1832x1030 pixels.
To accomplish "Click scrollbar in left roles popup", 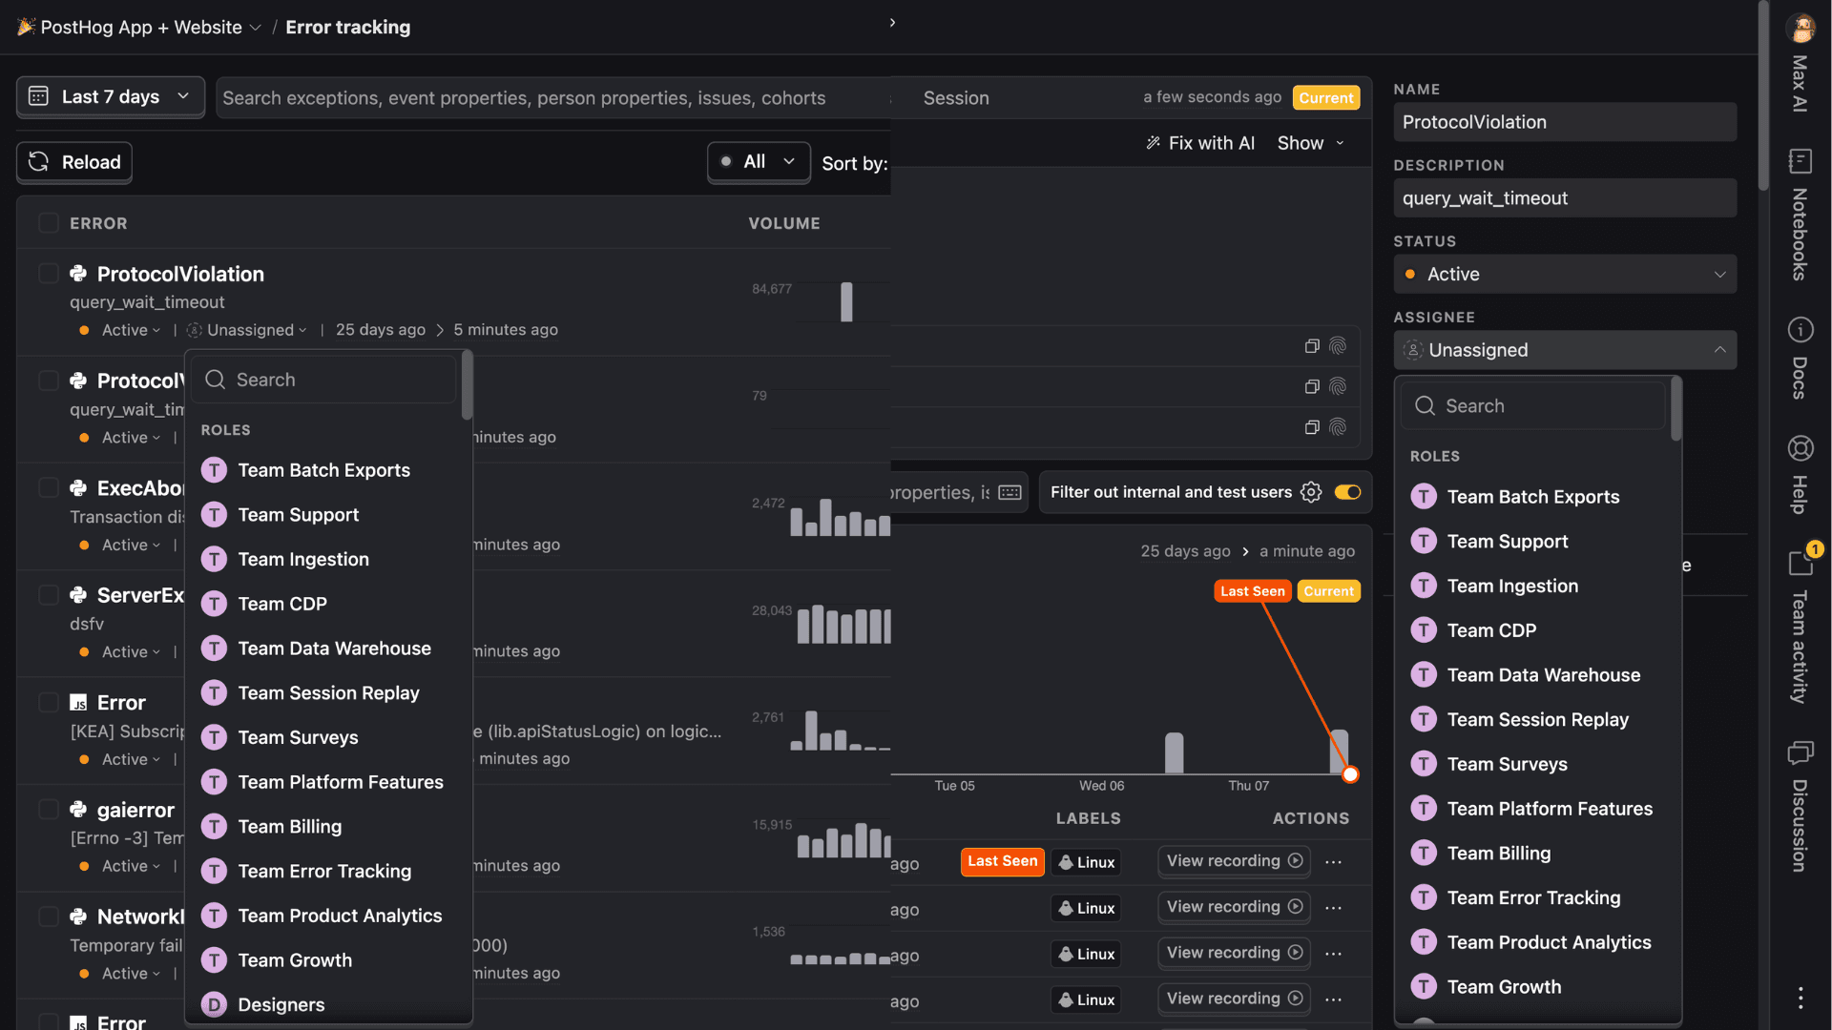I will [x=467, y=385].
